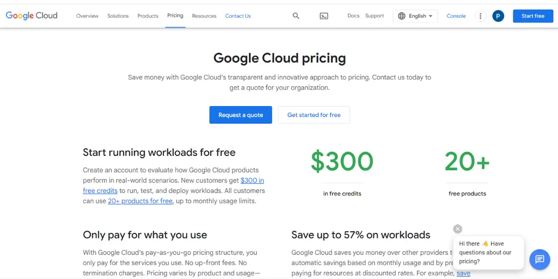
Task: Click 'Save up to 57% on workloads' heading
Action: [361, 235]
